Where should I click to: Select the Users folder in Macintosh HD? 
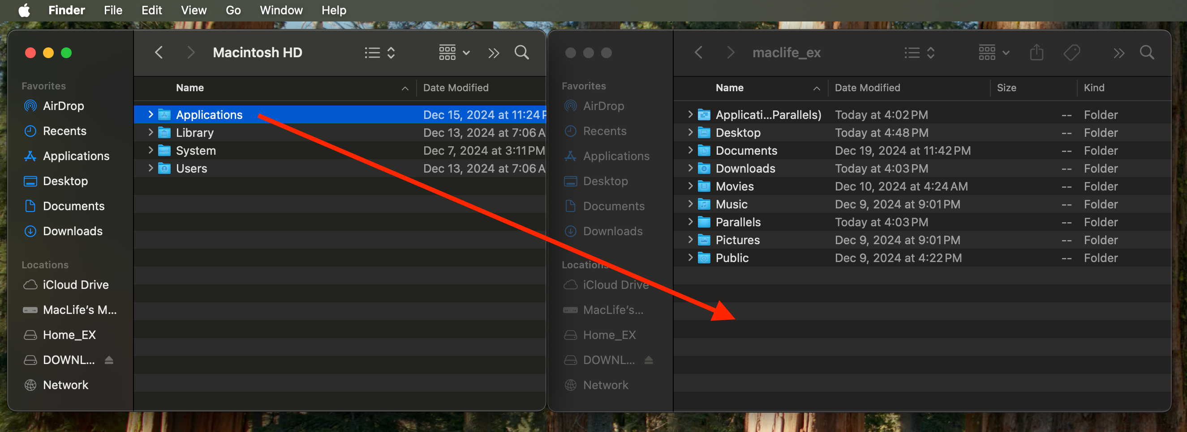point(191,169)
